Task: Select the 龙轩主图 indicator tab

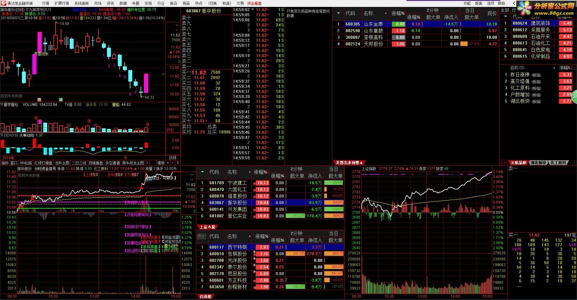Action: (62, 163)
